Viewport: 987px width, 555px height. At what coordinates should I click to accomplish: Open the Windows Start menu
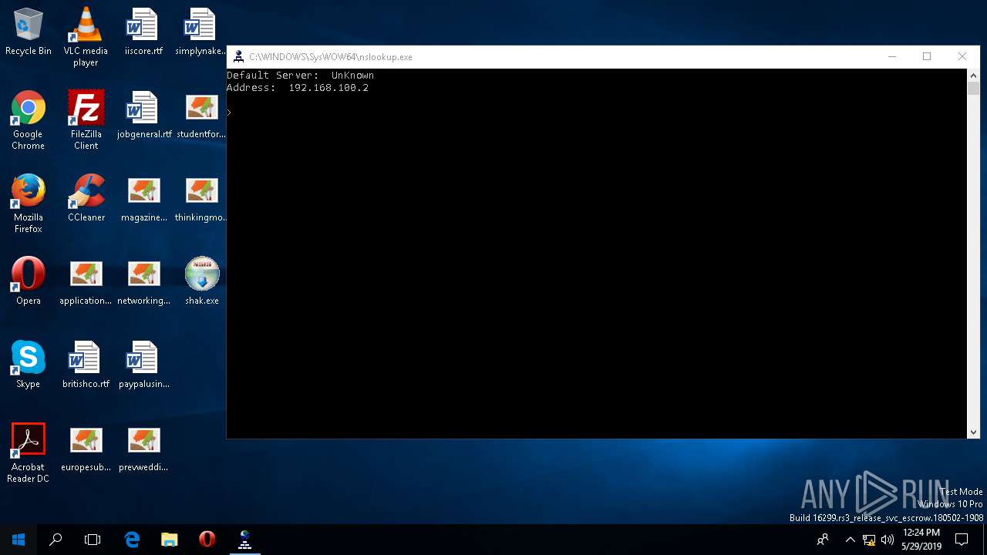click(x=19, y=540)
